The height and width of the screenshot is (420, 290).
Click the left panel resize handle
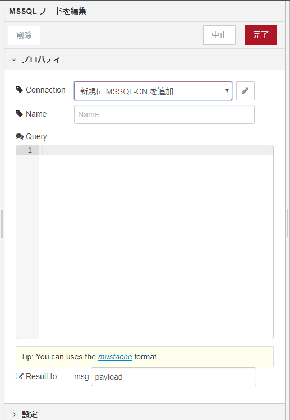pos(2,224)
